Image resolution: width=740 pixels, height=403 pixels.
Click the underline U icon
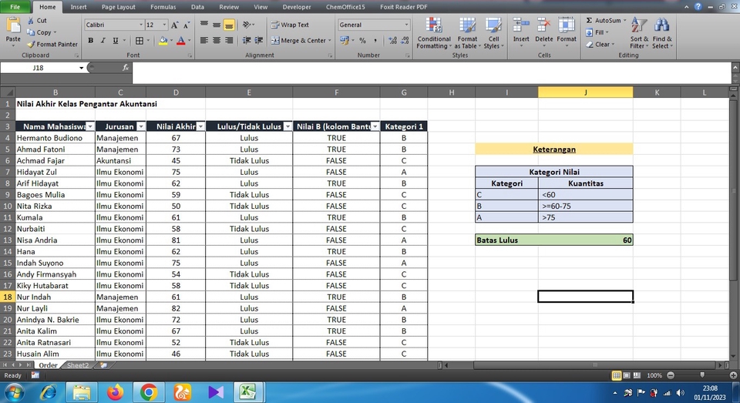115,41
